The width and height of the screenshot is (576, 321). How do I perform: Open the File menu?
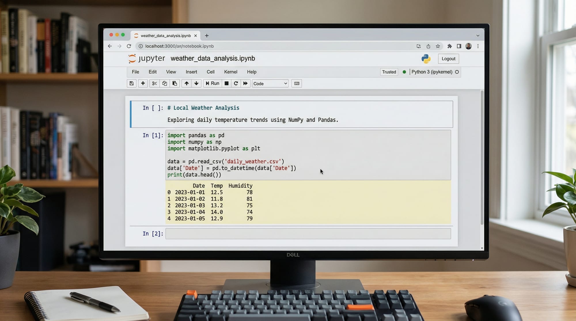pos(135,72)
